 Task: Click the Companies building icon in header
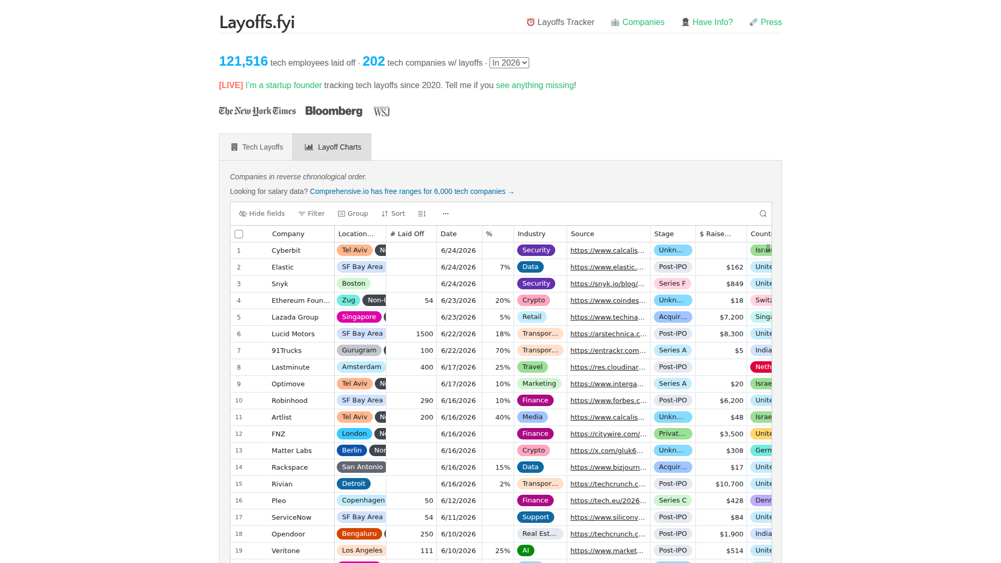(615, 22)
